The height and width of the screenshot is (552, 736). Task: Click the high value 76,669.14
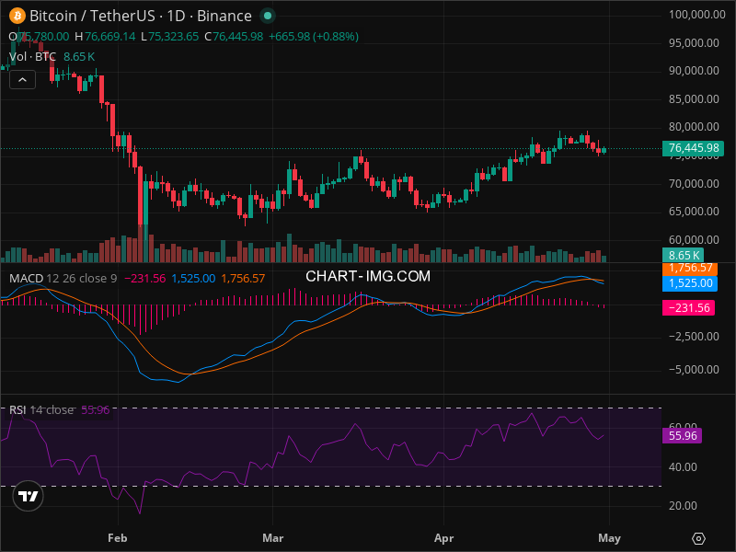(x=109, y=37)
